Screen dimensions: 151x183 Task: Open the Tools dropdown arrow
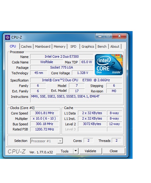pos(76,151)
